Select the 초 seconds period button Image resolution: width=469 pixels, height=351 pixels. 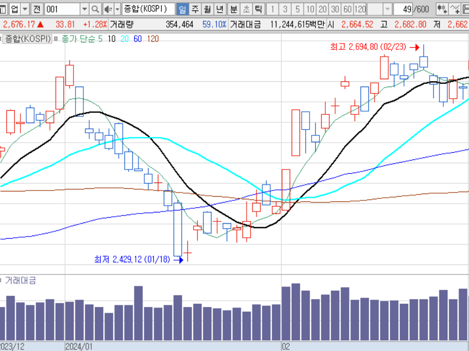point(246,9)
